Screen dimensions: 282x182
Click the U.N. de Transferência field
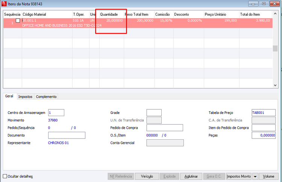point(154,120)
